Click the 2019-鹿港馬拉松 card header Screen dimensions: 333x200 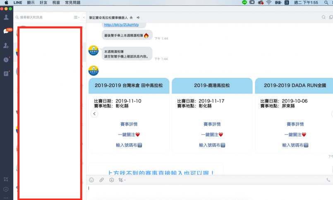(212, 86)
